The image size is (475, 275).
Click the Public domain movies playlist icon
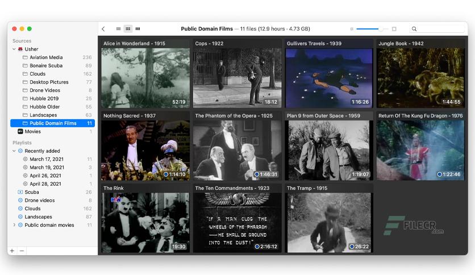(20, 225)
